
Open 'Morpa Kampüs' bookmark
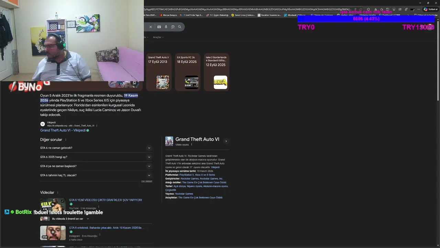tap(168, 15)
